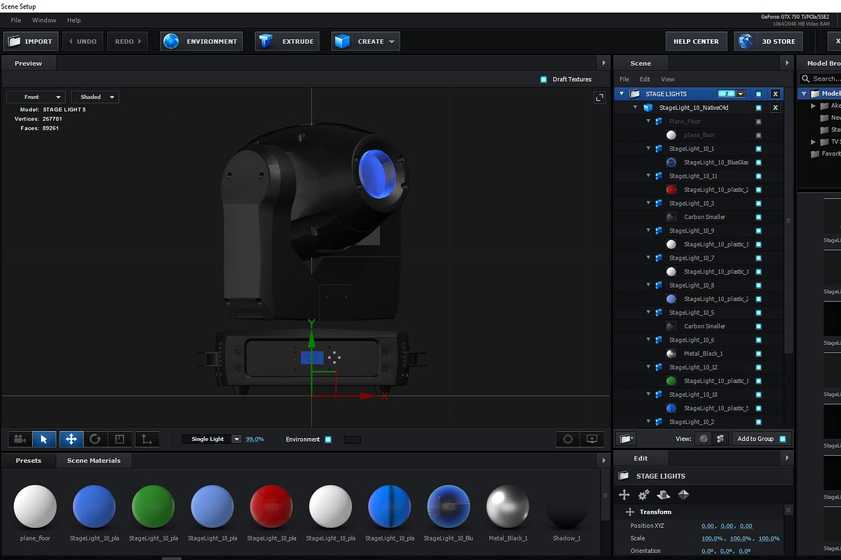Open the Window menu
841x560 pixels.
[x=45, y=20]
